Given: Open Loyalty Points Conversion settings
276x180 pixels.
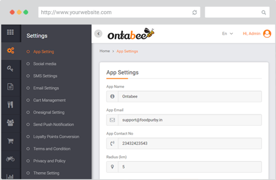Looking at the screenshot, I should click(x=56, y=137).
